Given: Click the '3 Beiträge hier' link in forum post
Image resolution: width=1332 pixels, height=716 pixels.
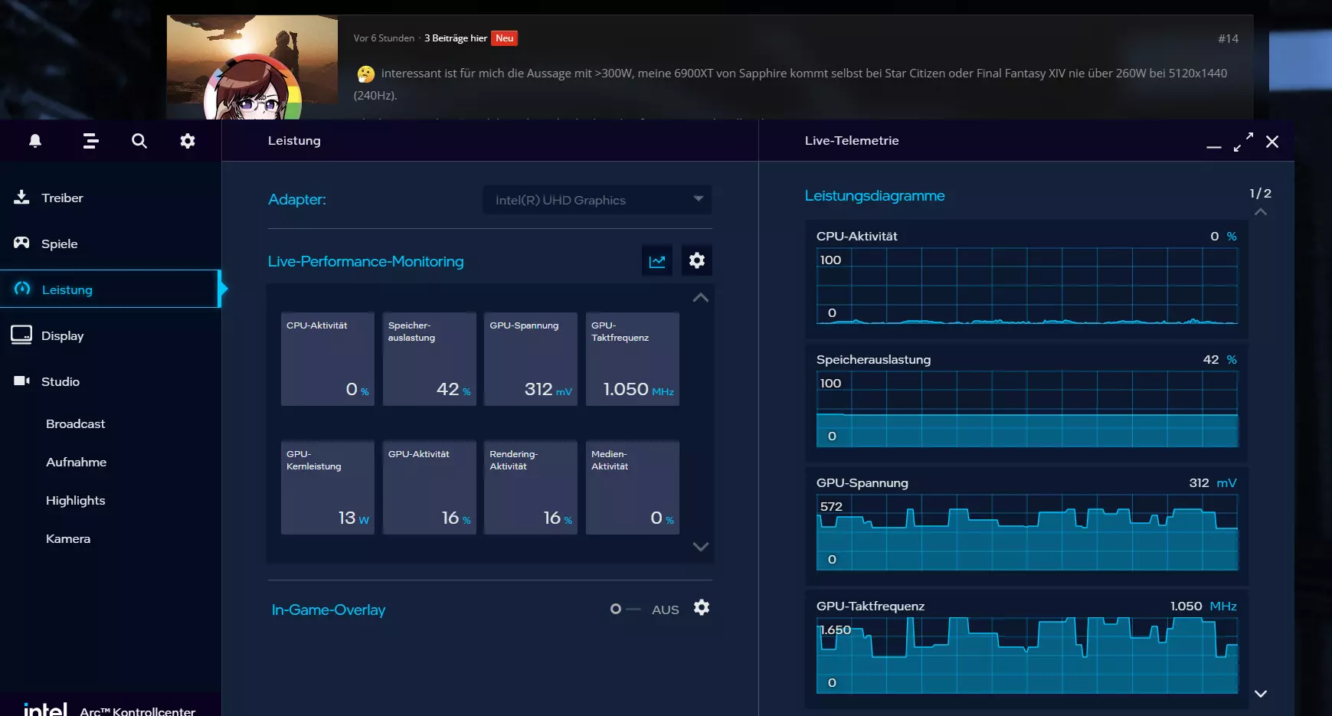Looking at the screenshot, I should coord(456,38).
